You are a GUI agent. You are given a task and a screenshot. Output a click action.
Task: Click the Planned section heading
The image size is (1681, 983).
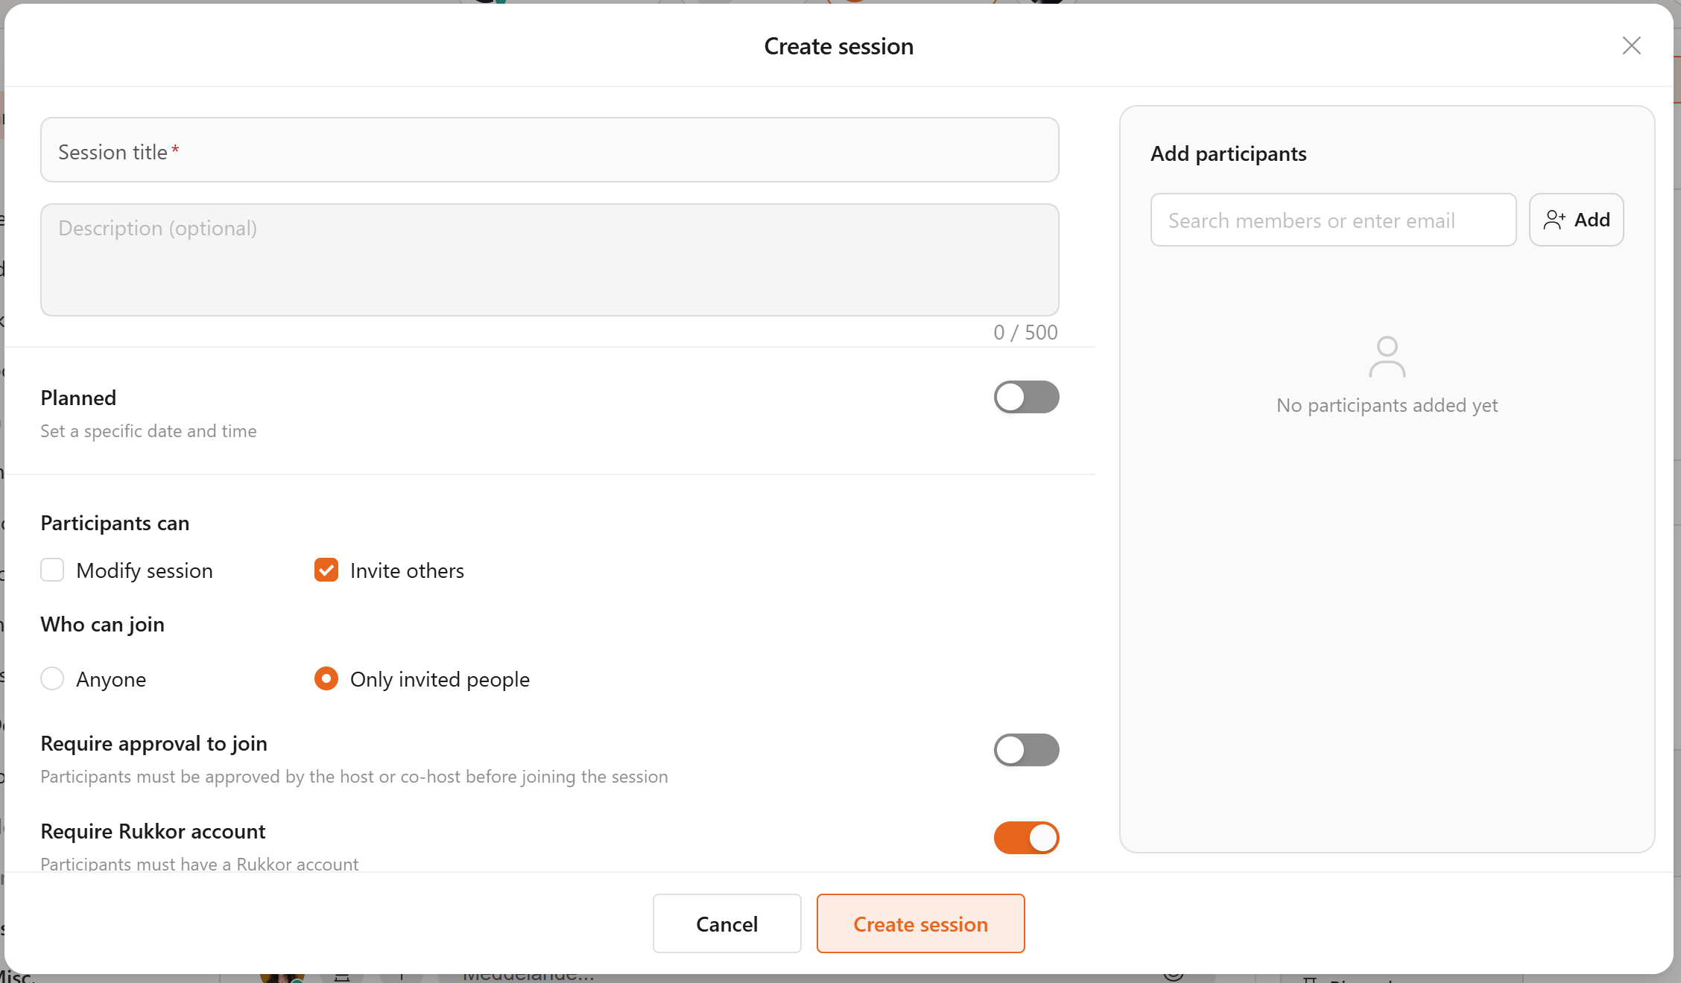(78, 398)
